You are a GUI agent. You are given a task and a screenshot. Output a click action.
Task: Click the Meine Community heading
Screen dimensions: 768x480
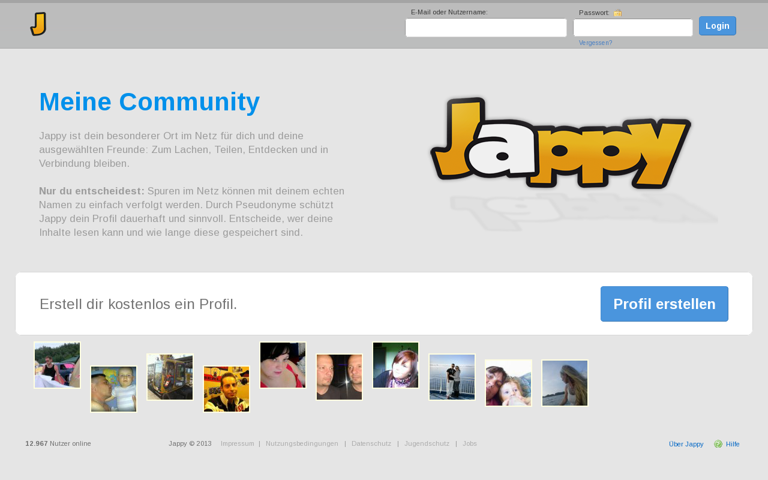(149, 102)
